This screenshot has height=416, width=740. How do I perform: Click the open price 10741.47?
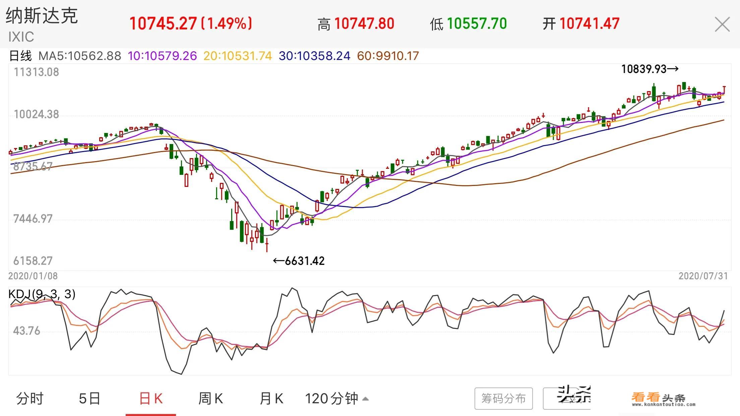click(x=589, y=23)
